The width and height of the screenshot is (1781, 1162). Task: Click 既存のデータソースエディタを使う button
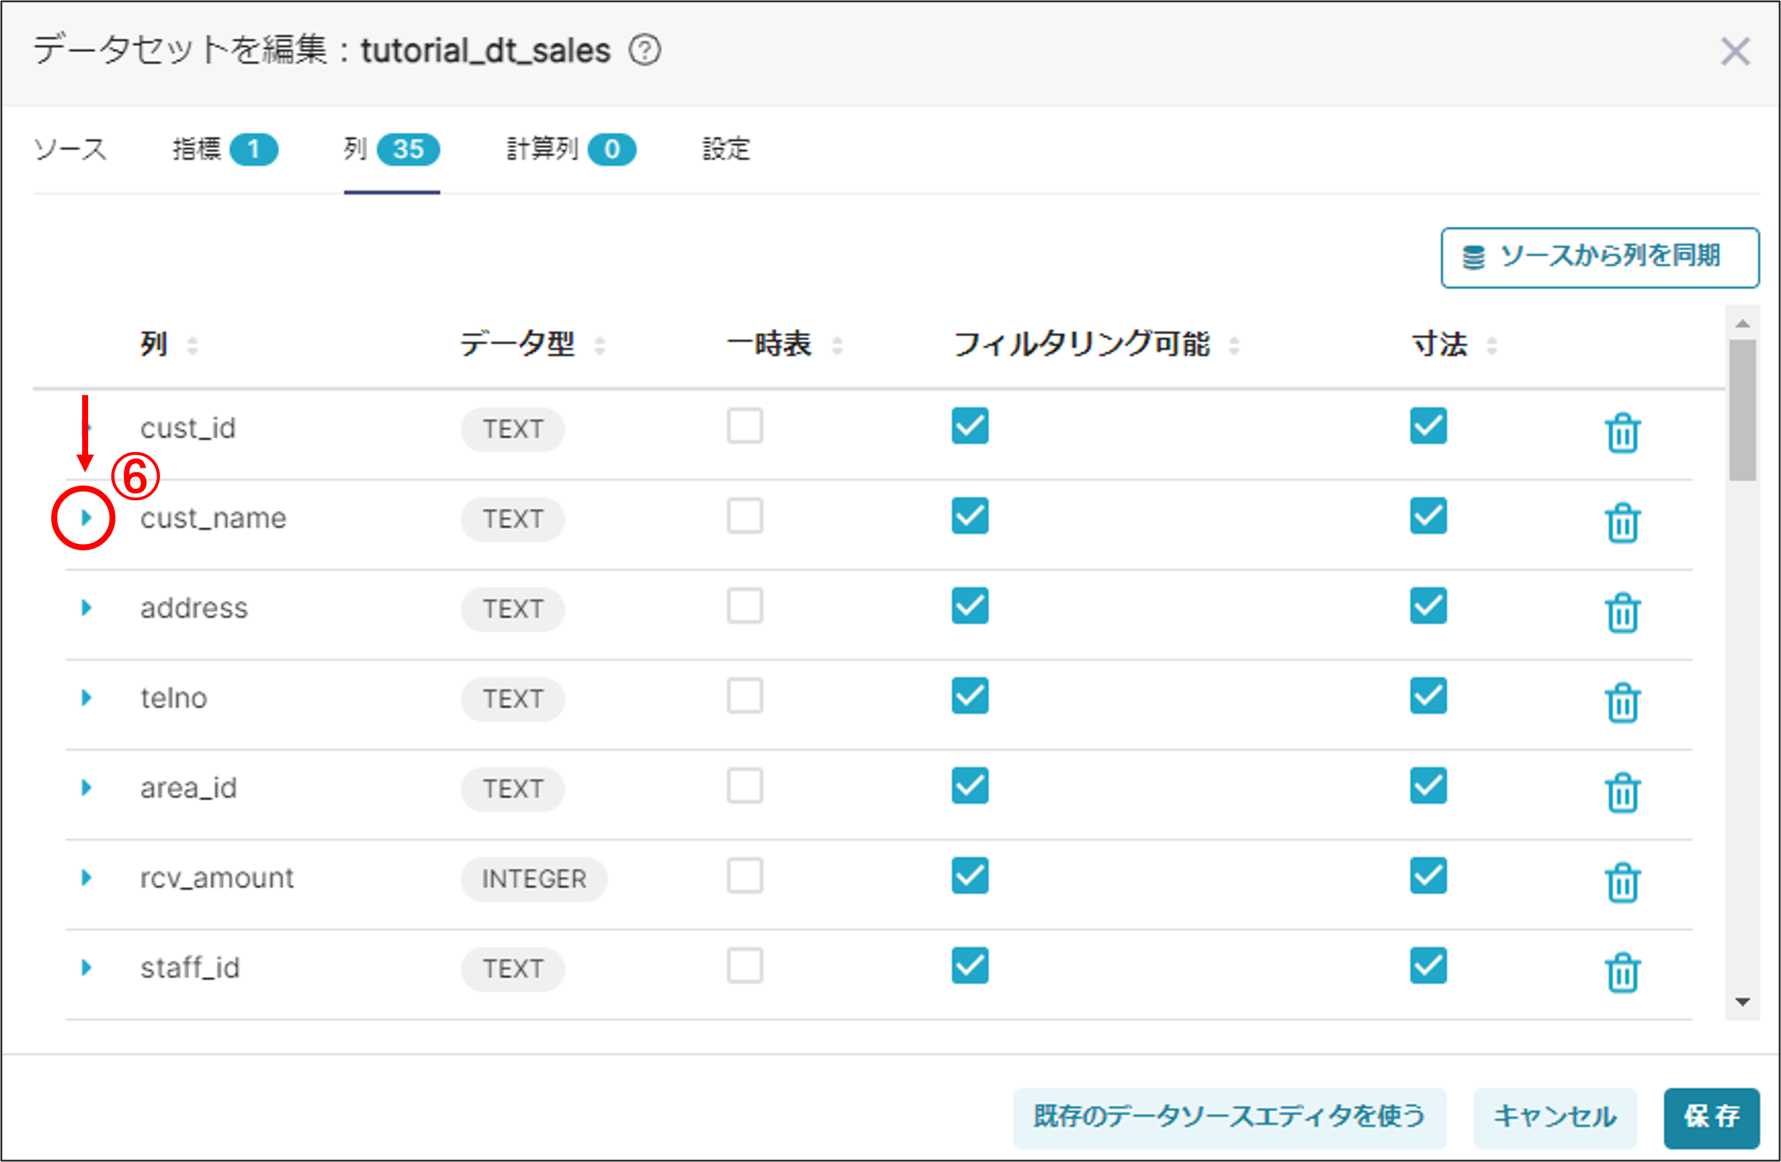pos(1229,1117)
